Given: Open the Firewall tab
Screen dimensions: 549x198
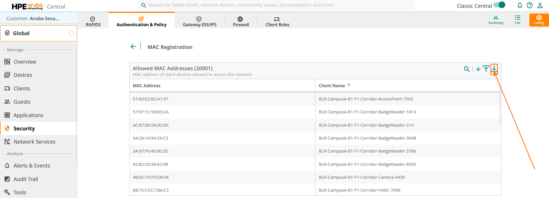Looking at the screenshot, I should [241, 21].
